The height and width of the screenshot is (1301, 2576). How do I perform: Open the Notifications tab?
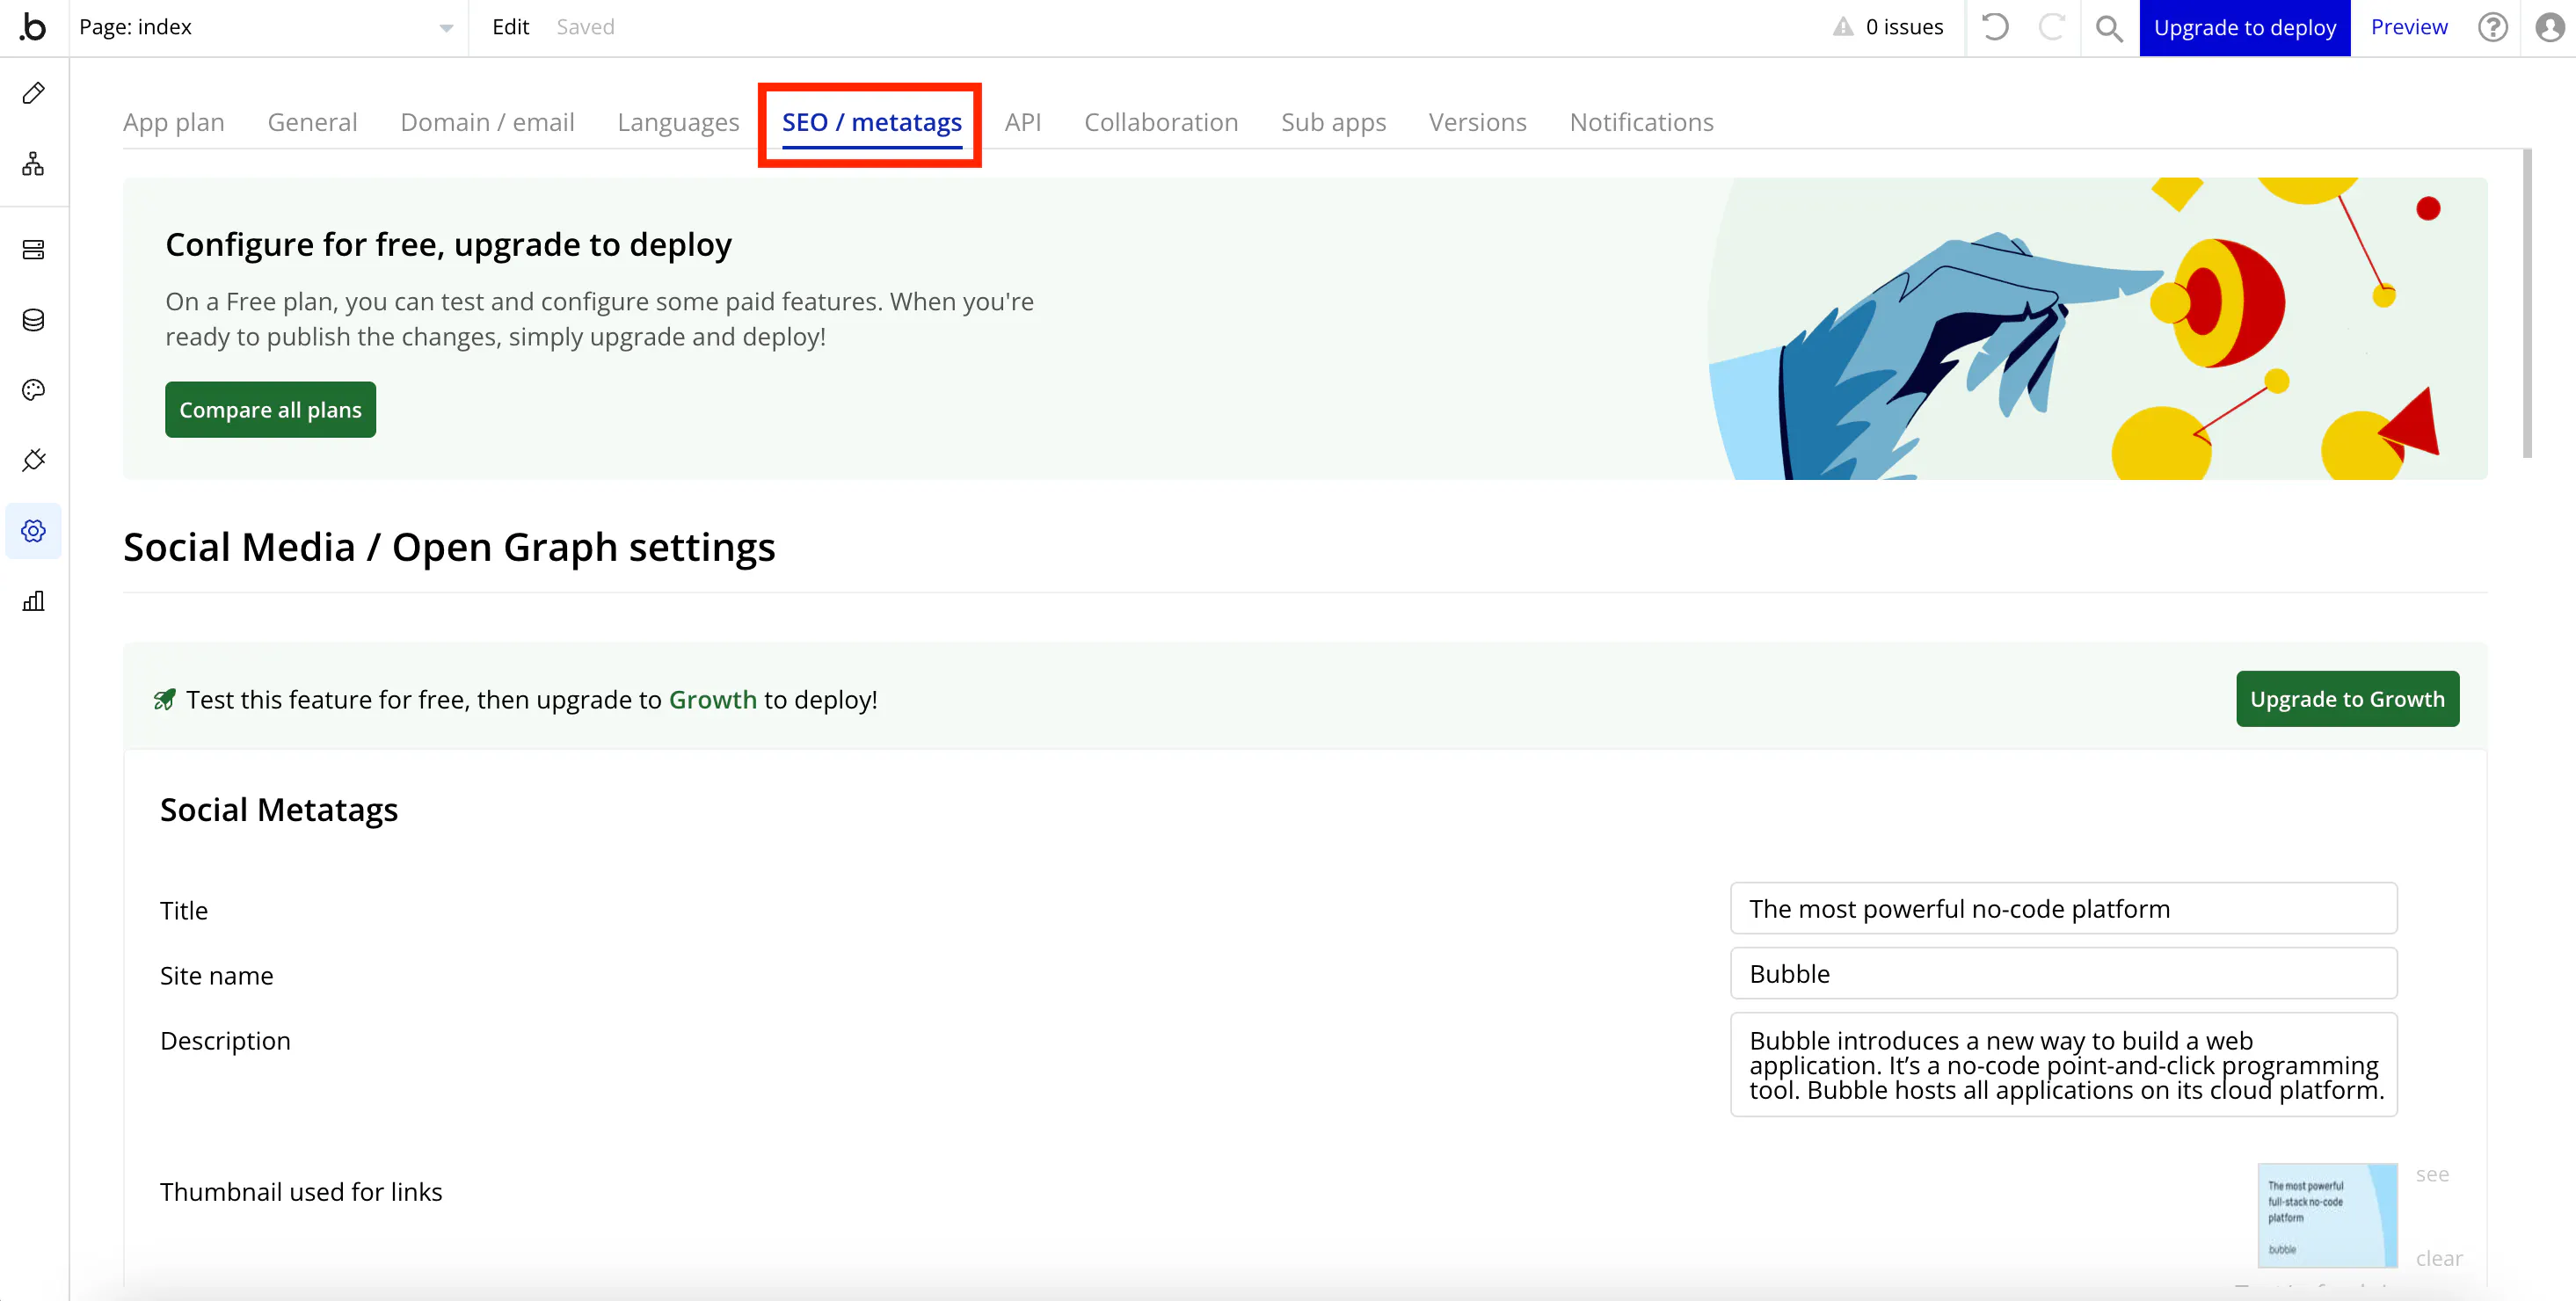[1641, 122]
